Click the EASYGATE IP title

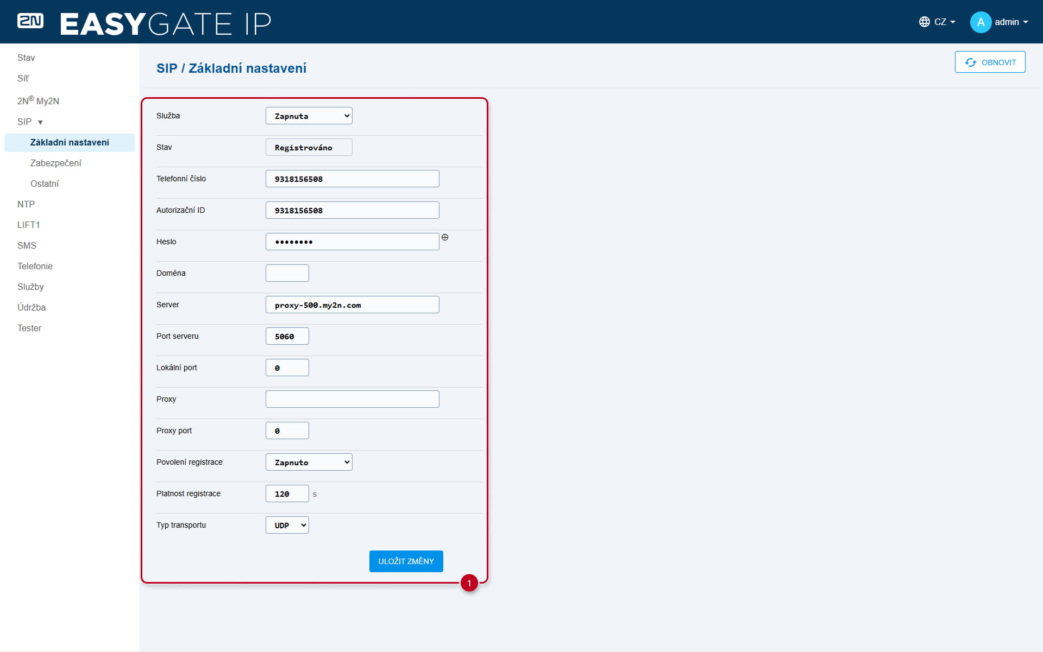pyautogui.click(x=165, y=23)
